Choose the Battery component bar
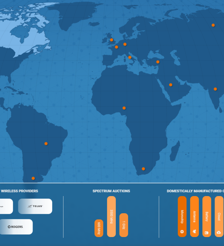224x246 pixels. click(x=206, y=217)
